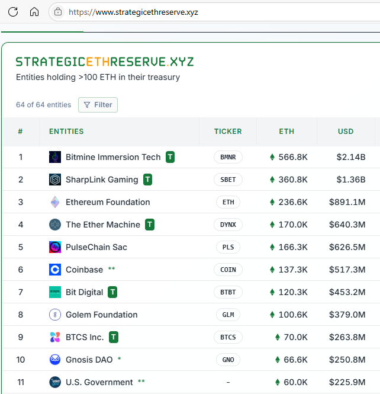The width and height of the screenshot is (380, 394).
Task: Click the Coinbase logo
Action: pos(55,270)
